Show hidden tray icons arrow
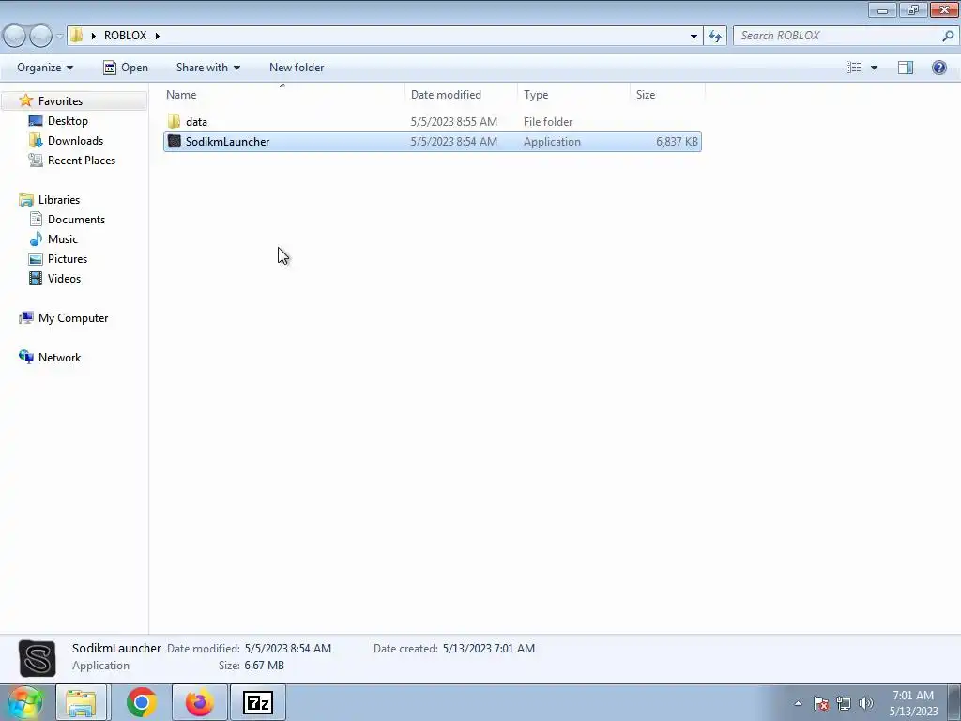 (798, 703)
